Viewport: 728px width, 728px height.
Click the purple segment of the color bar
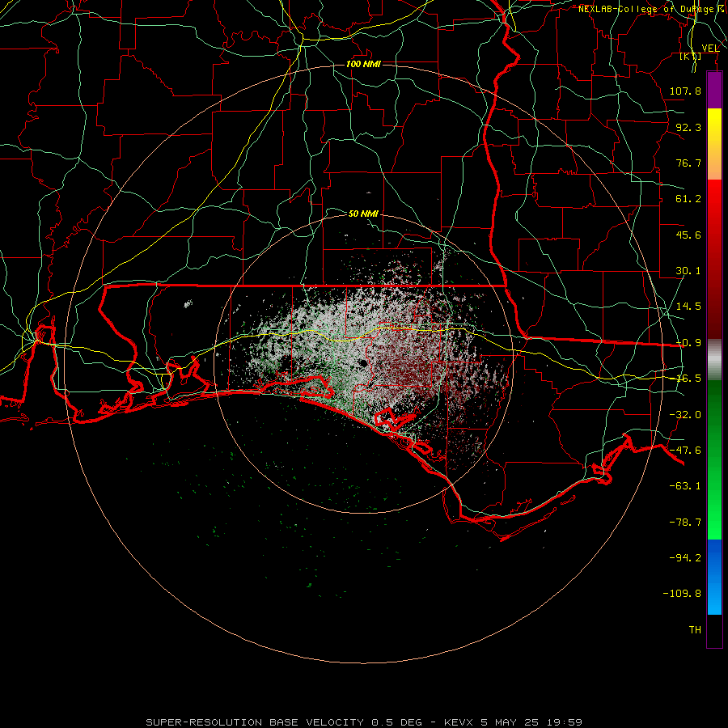click(714, 91)
